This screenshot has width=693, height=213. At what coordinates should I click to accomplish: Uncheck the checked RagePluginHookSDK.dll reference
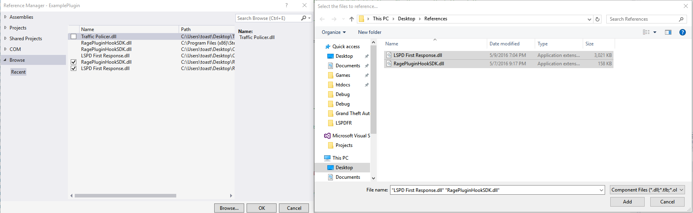(74, 62)
